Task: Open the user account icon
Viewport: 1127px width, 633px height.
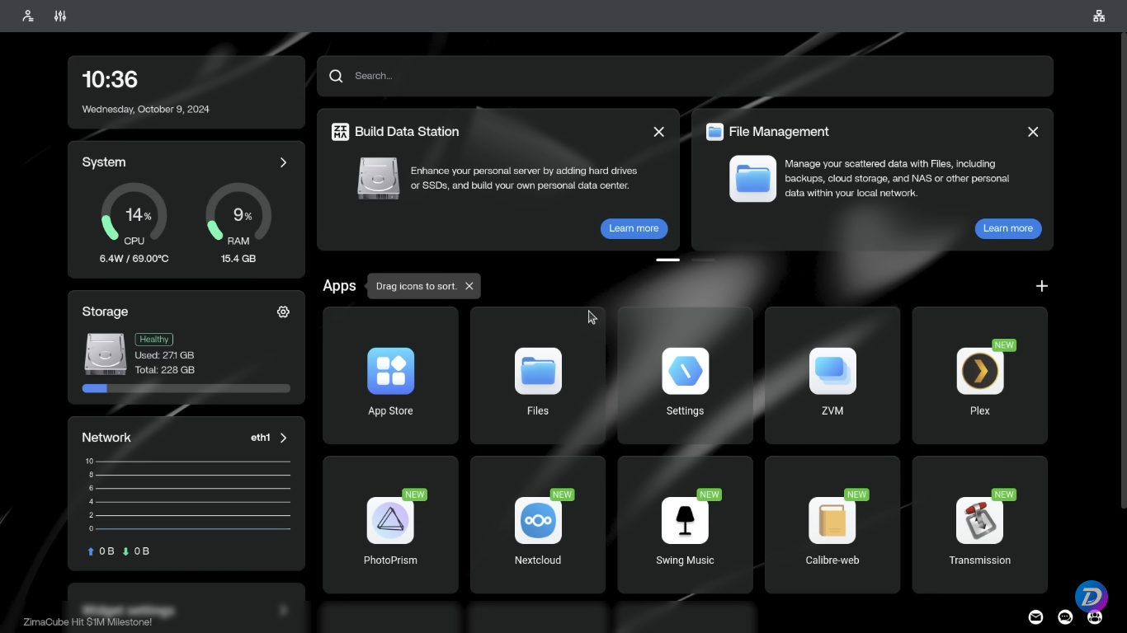Action: tap(28, 16)
